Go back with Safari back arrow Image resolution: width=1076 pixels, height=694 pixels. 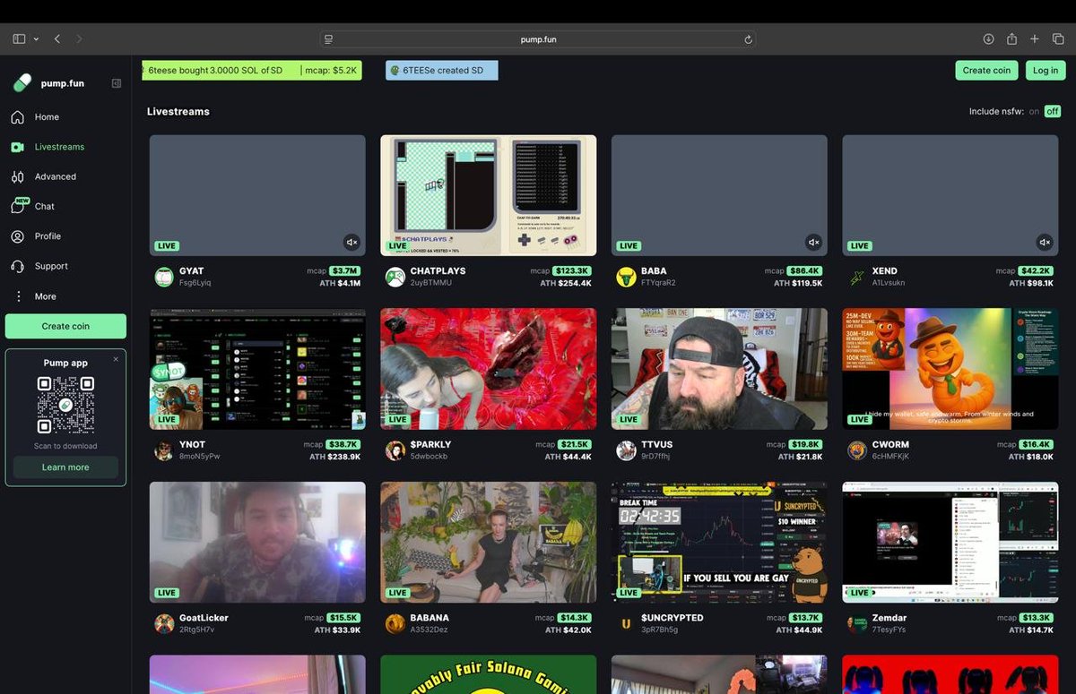(x=57, y=39)
